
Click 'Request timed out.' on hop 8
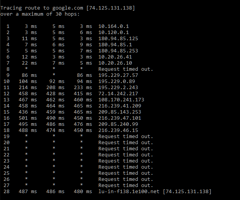126,69
